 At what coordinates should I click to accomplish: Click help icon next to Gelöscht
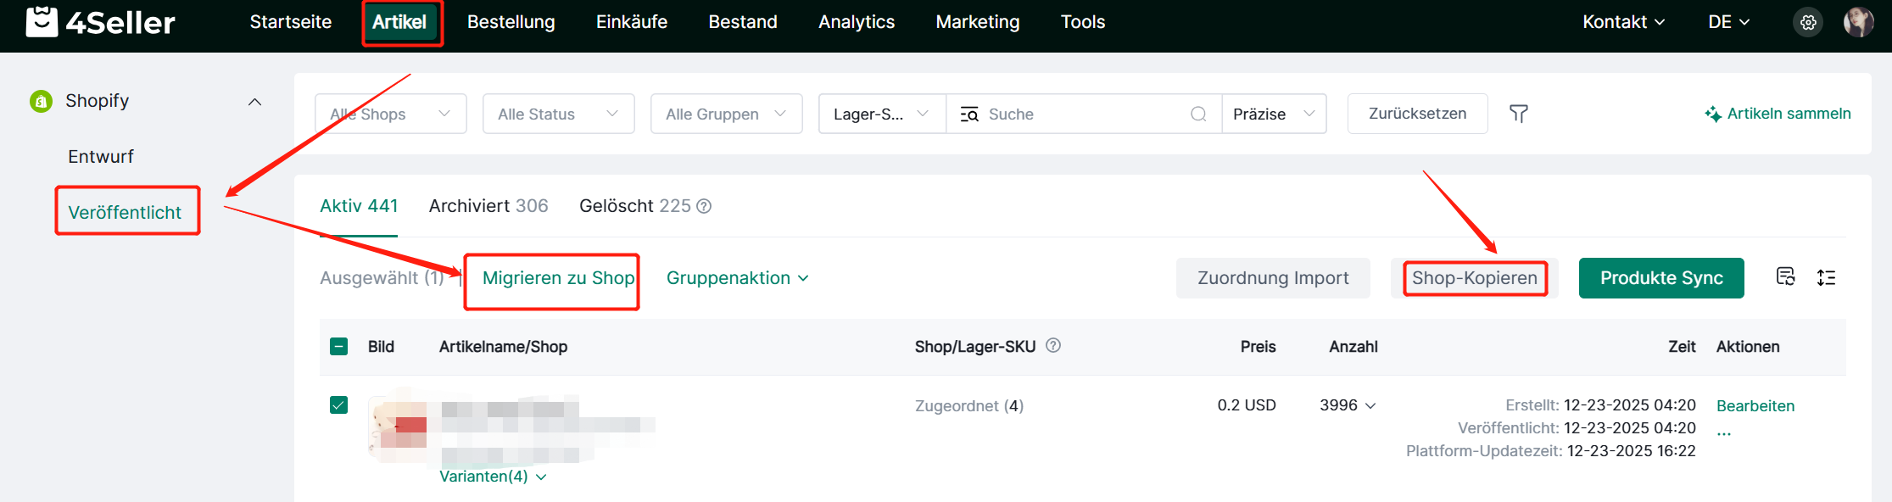[x=704, y=206]
